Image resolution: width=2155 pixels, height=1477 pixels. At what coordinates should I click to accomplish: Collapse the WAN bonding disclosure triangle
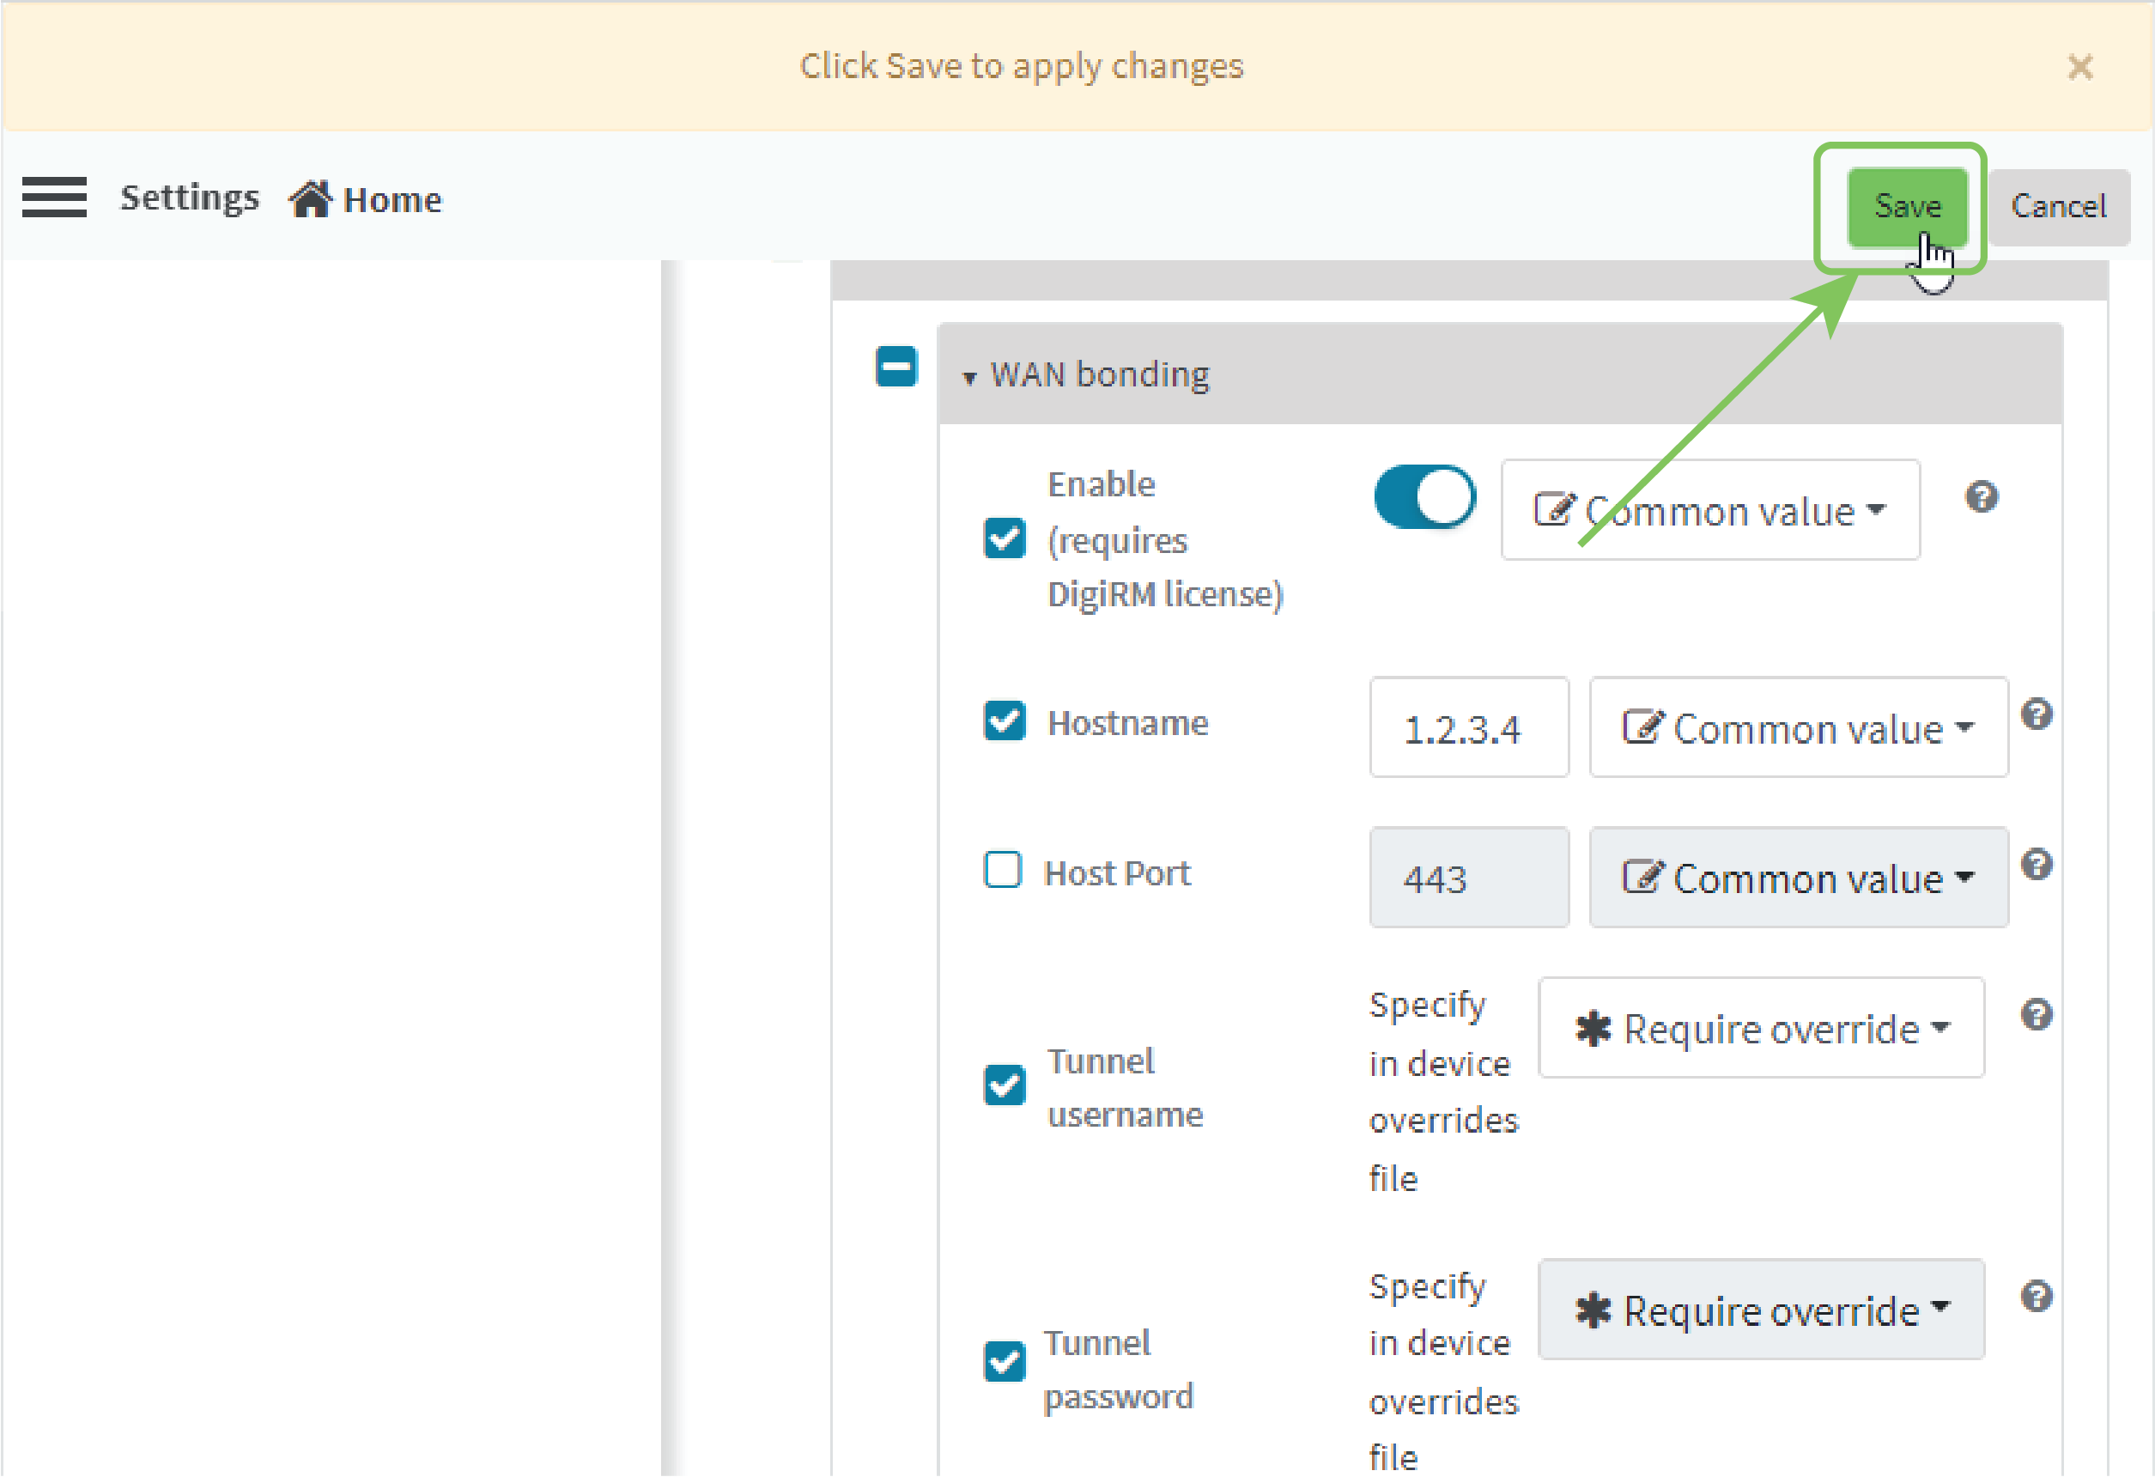[970, 376]
